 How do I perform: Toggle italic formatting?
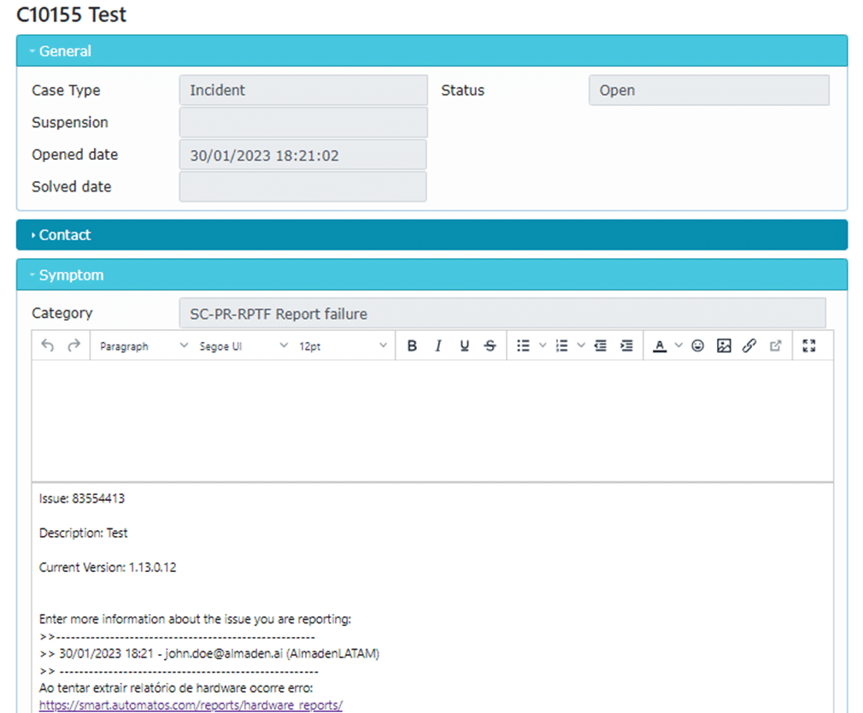(x=438, y=346)
